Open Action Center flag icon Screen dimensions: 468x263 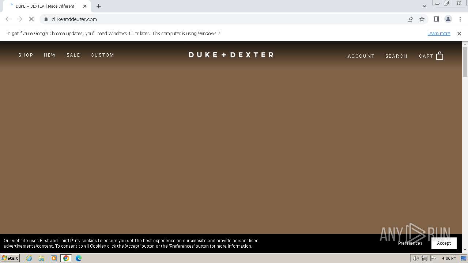pos(433,258)
